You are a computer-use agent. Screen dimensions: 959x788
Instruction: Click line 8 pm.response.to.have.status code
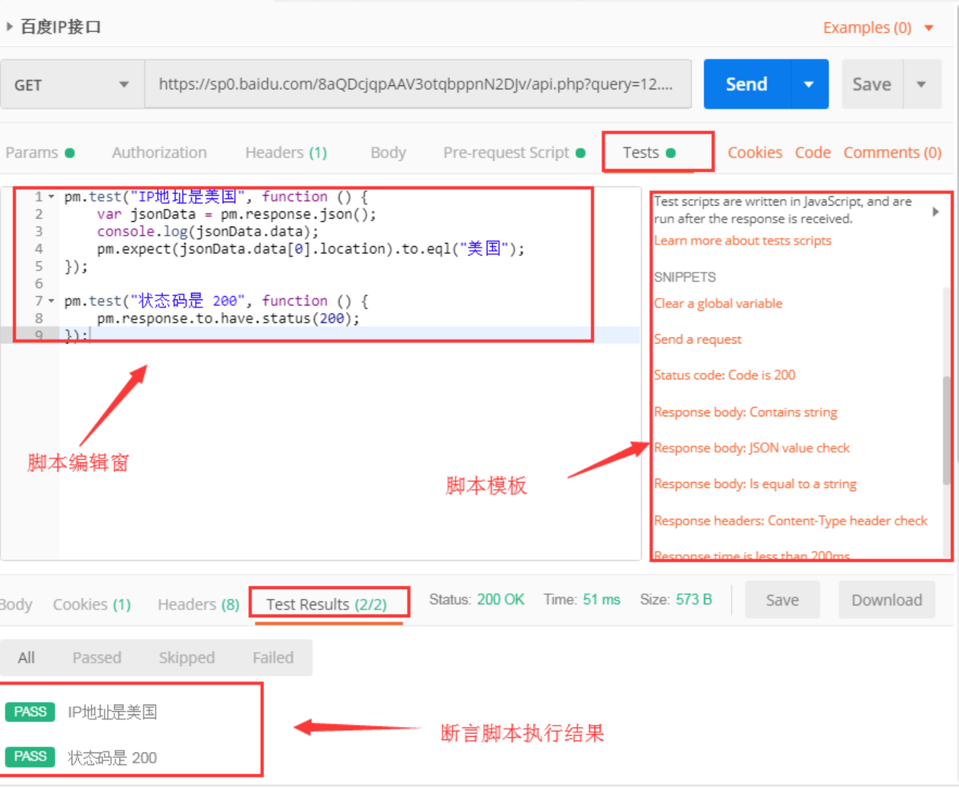coord(228,318)
